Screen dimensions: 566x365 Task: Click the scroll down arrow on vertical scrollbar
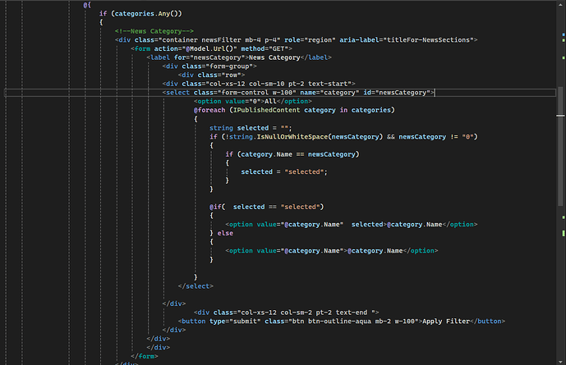coord(560,362)
